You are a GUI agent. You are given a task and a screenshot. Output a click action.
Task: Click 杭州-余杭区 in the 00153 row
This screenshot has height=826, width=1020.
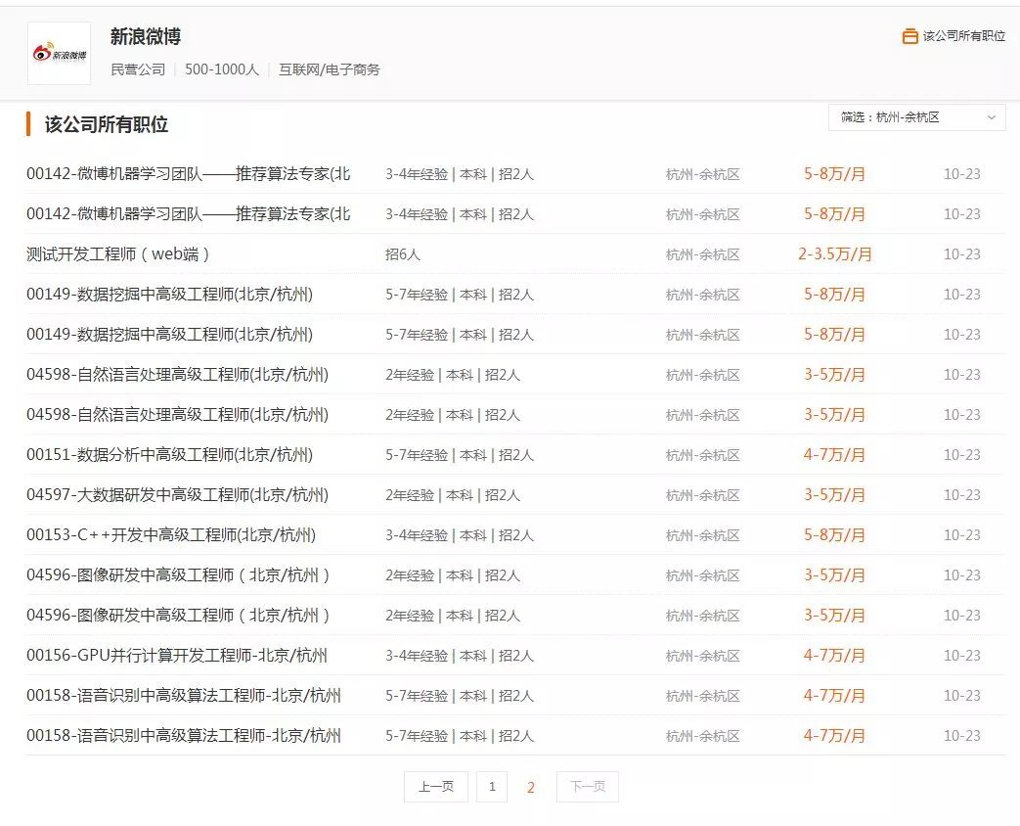point(702,535)
